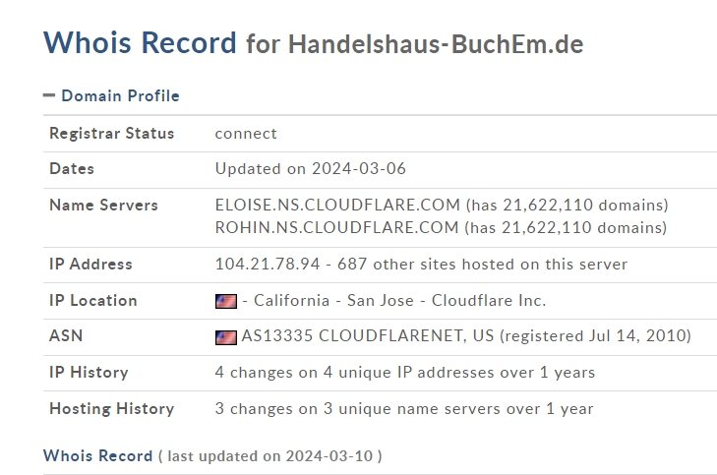Click the Updated on 2024-03-06 date text
The height and width of the screenshot is (475, 717).
click(311, 169)
